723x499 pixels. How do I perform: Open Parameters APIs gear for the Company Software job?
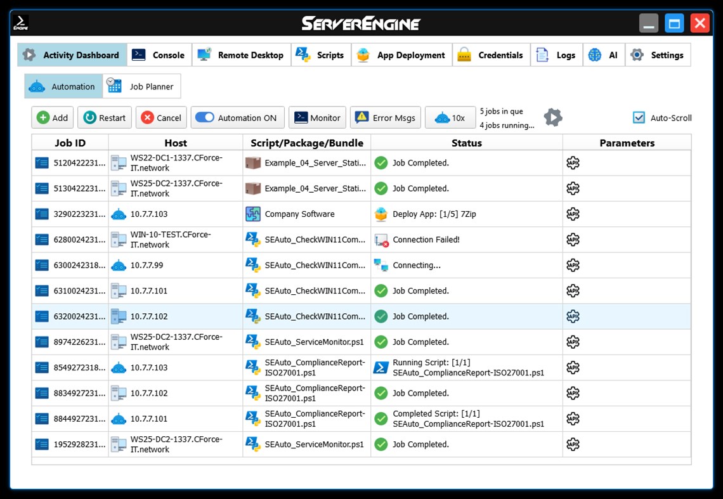[x=572, y=214]
